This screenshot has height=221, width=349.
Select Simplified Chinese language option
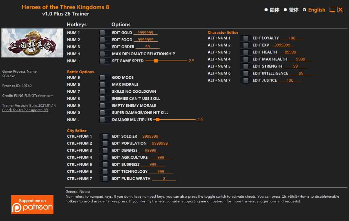tap(272, 10)
